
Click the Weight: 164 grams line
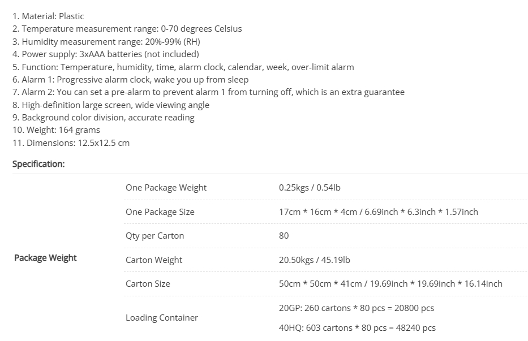click(x=56, y=130)
